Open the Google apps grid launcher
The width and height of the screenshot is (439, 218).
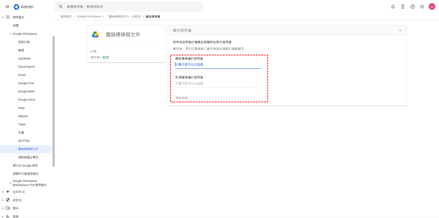click(422, 7)
